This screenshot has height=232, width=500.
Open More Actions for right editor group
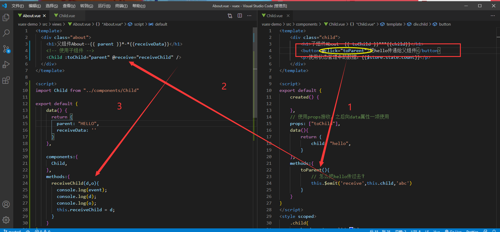[x=493, y=16]
